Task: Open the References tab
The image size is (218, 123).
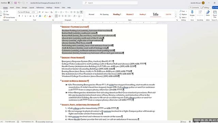Action: pyautogui.click(x=40, y=8)
